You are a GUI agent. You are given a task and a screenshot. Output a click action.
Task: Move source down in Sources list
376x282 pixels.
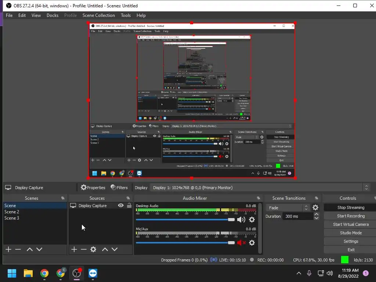click(x=115, y=249)
